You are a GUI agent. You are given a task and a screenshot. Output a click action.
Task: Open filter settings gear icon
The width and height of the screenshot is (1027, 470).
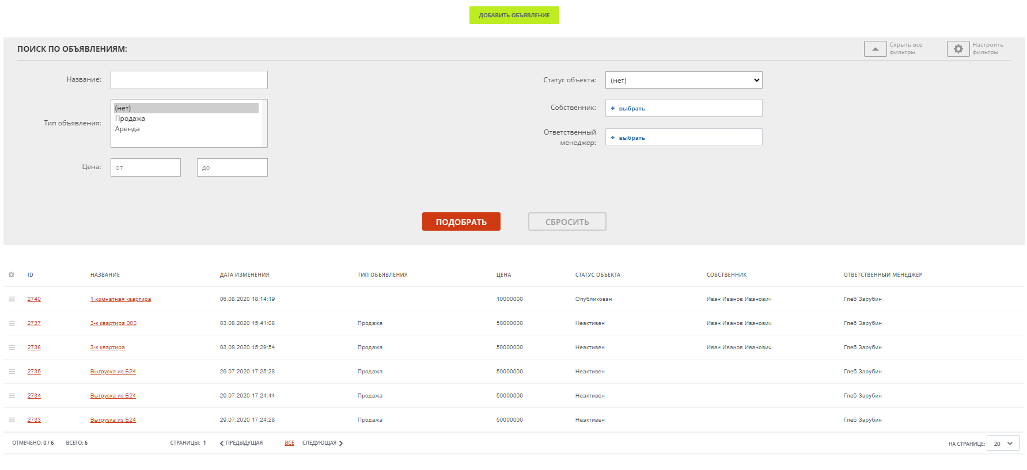[958, 49]
